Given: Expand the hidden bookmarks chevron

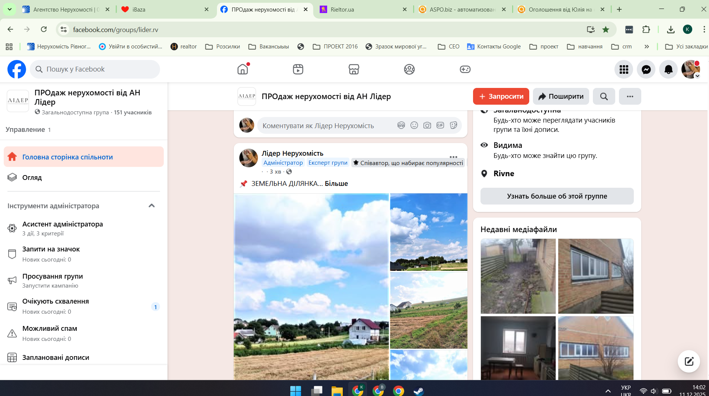Looking at the screenshot, I should tap(647, 47).
